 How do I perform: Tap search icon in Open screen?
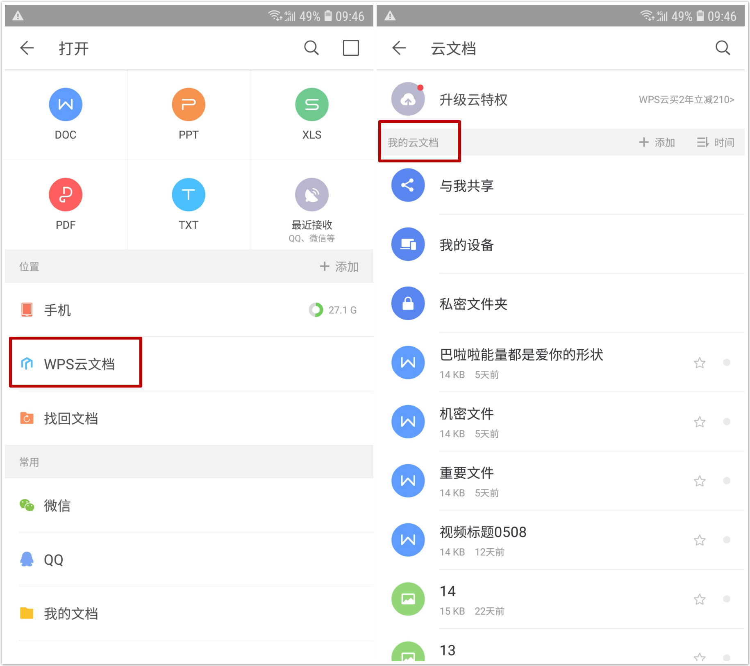pyautogui.click(x=311, y=48)
